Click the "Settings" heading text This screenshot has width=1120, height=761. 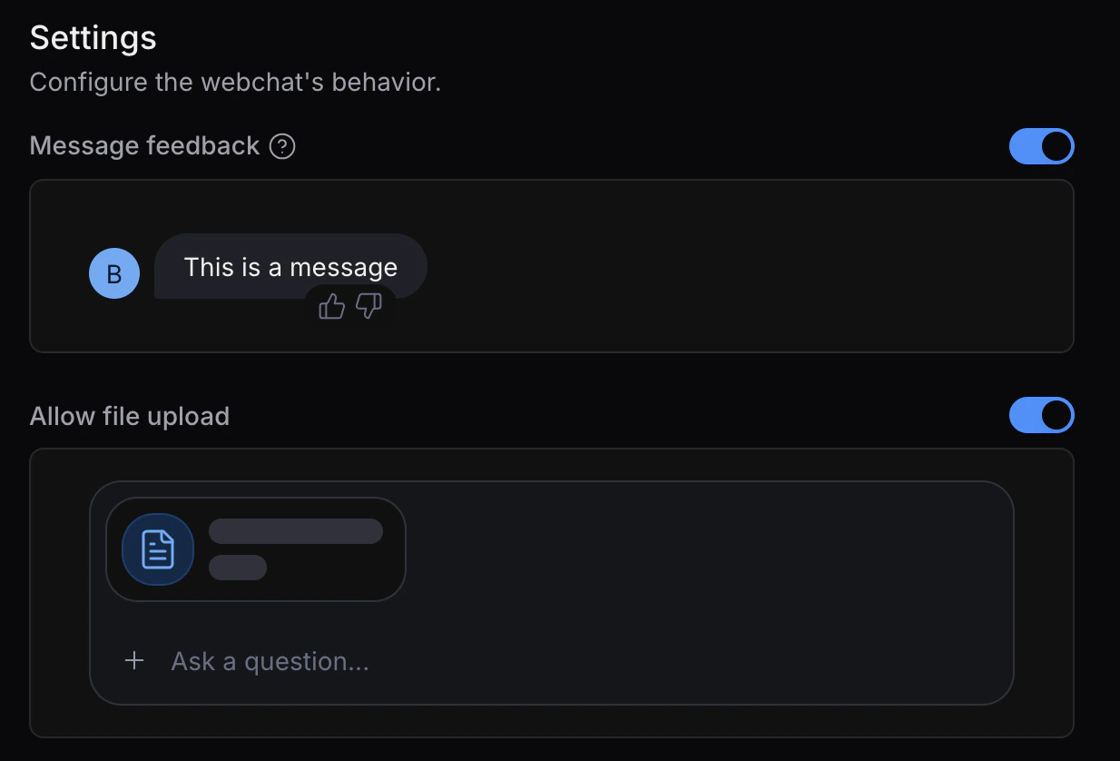93,38
